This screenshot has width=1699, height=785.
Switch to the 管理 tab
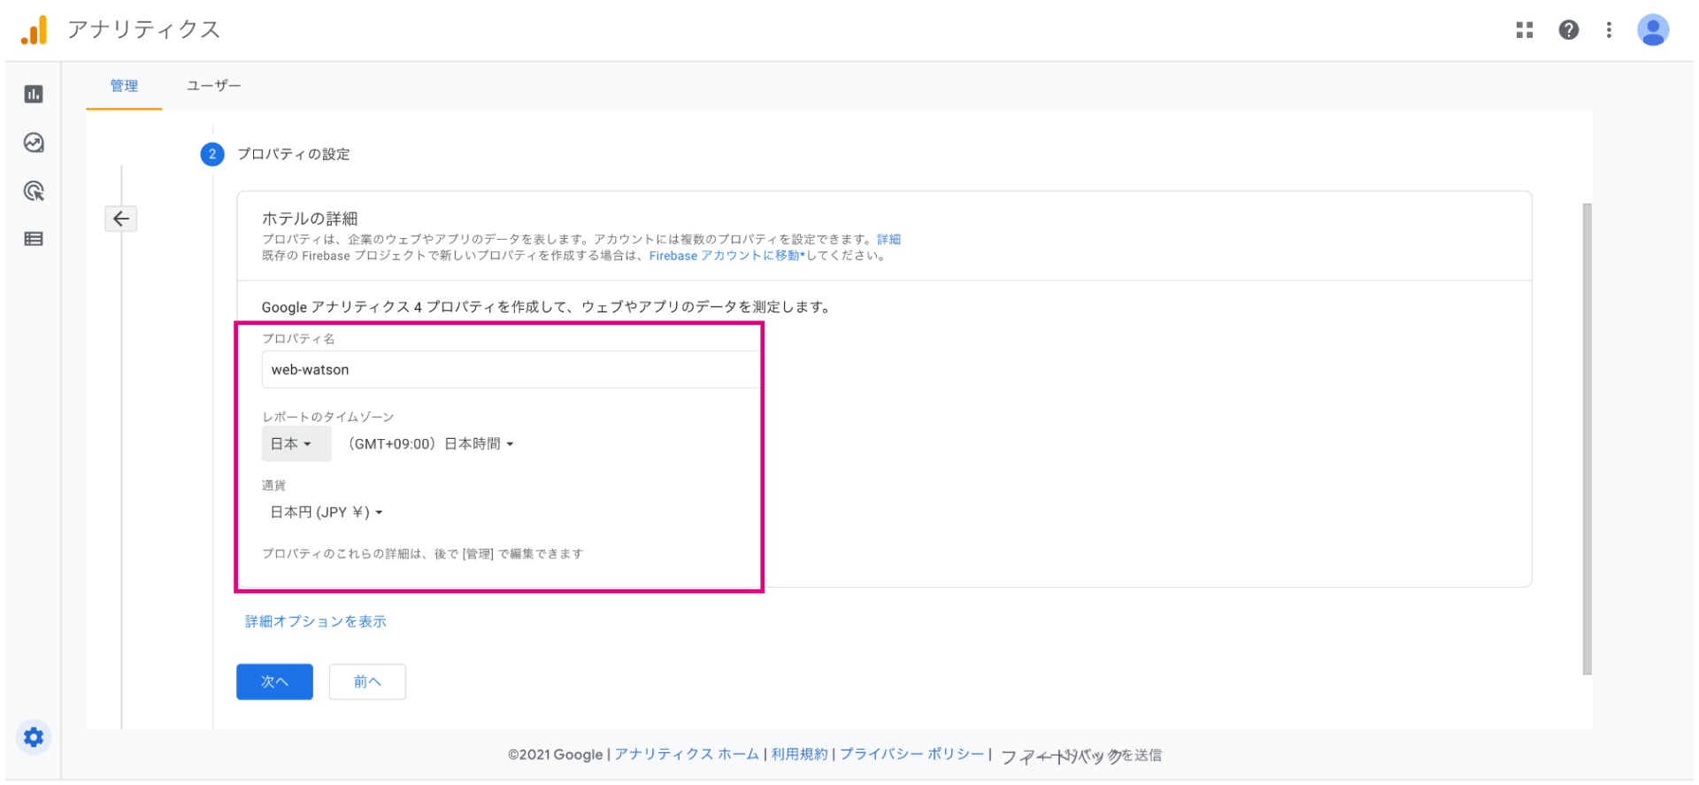tap(124, 86)
